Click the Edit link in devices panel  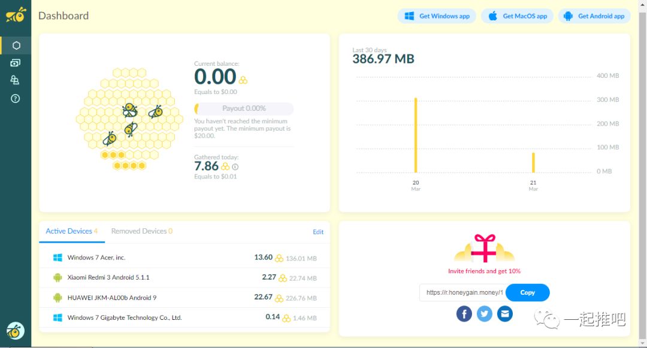coord(318,232)
